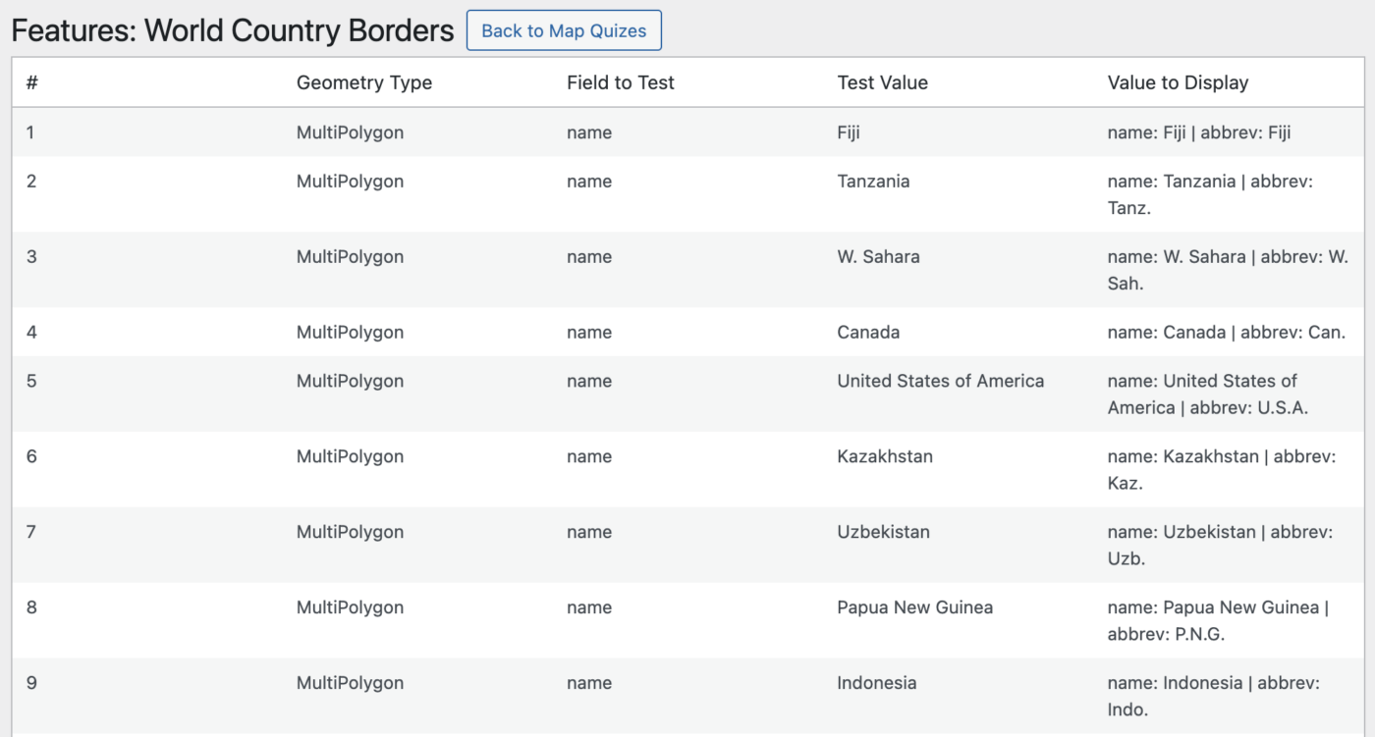Click the Value to Display column header
1375x737 pixels.
[x=1178, y=82]
